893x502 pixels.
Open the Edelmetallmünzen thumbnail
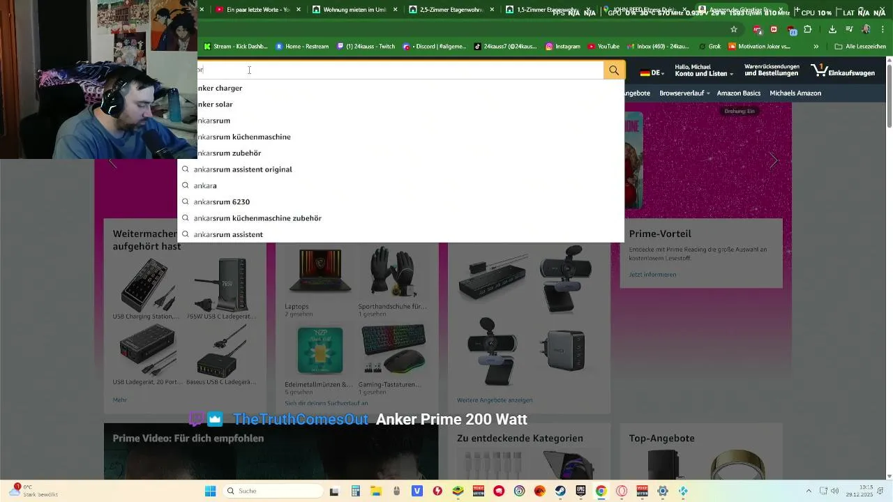tap(320, 351)
